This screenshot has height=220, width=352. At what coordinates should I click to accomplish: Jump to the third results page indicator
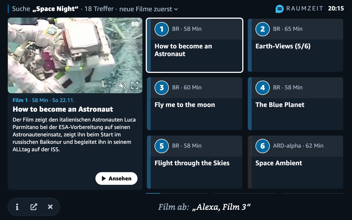point(313,193)
